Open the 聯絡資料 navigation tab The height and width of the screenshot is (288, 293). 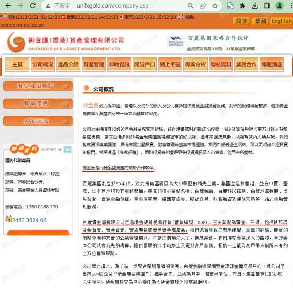click(x=220, y=64)
